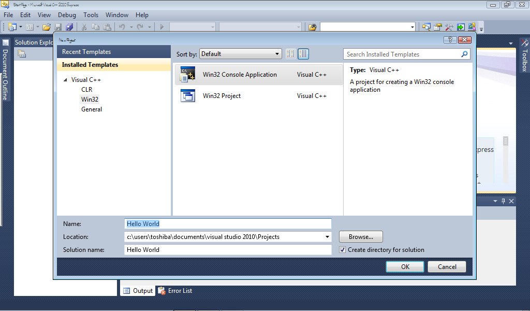The width and height of the screenshot is (530, 311).
Task: Click the Add New Item toolbar icon
Action: [30, 27]
